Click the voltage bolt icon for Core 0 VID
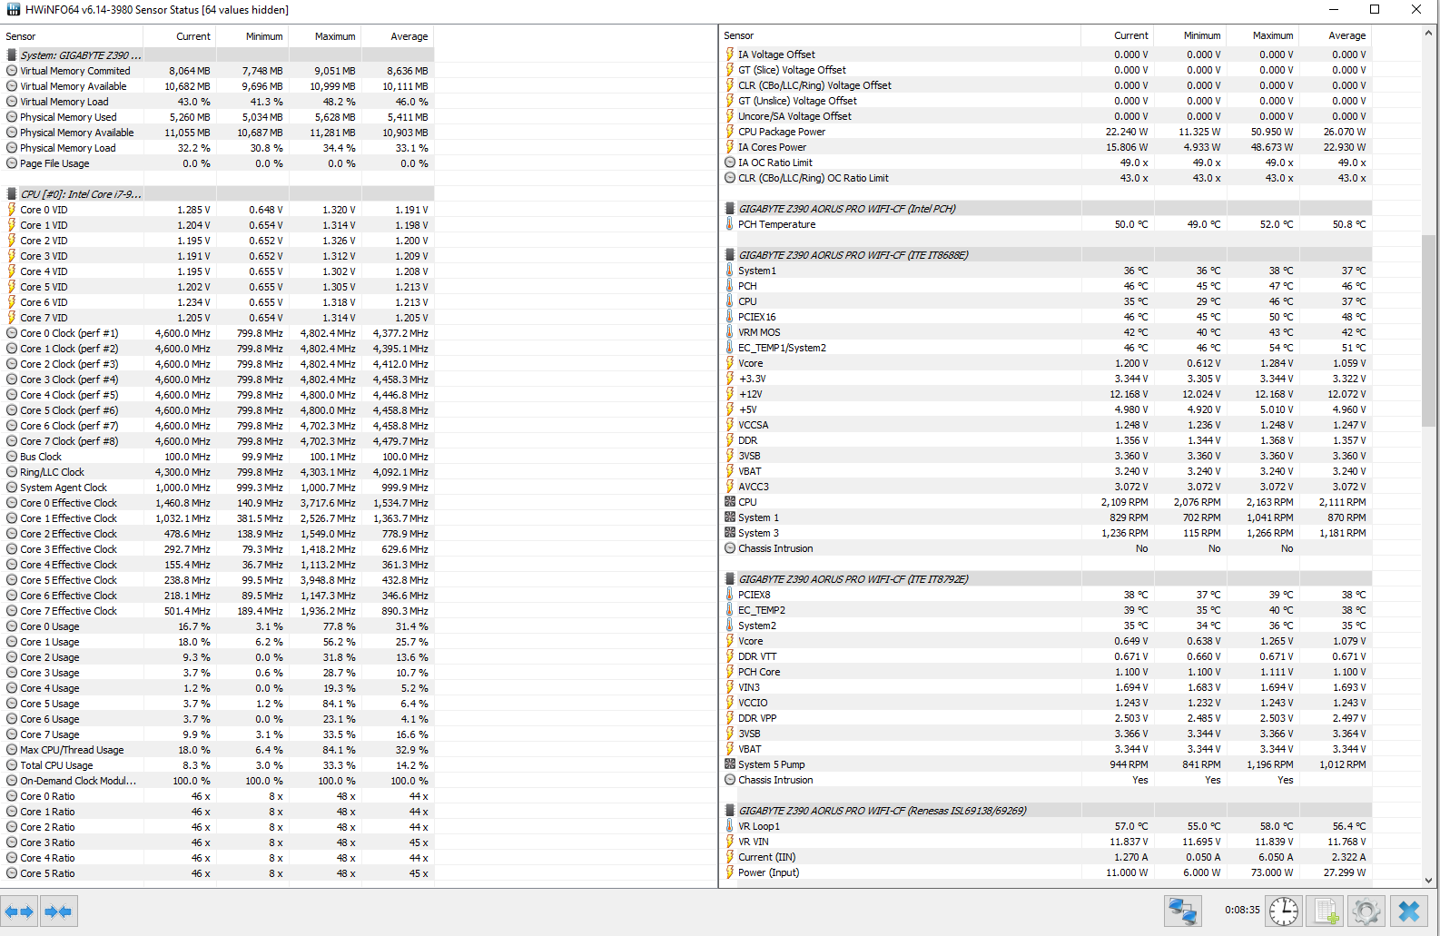The height and width of the screenshot is (936, 1440). coord(12,210)
